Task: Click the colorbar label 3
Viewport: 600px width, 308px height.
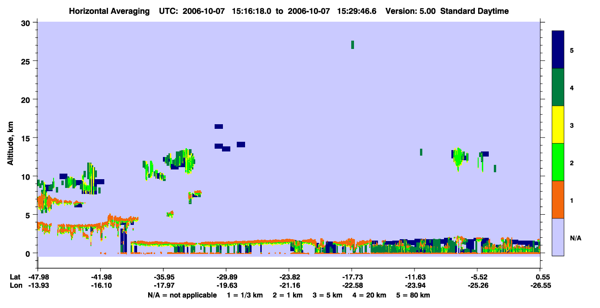Action: coord(572,125)
